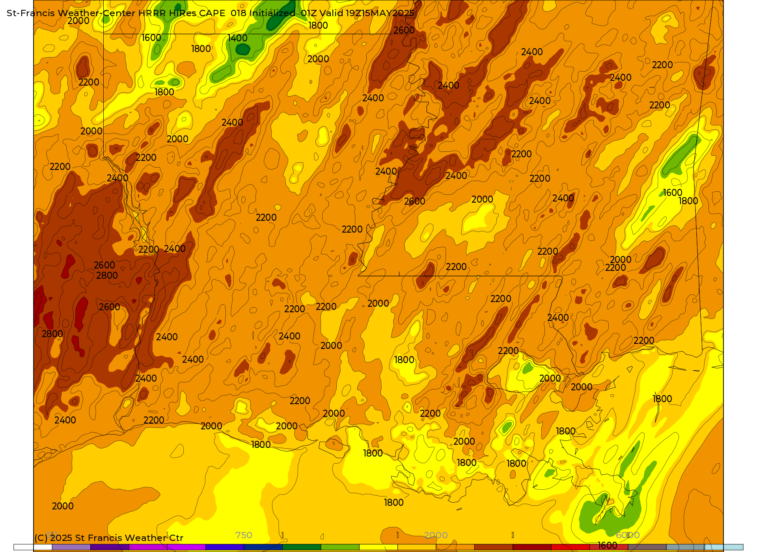Select the orange legend swatch
This screenshot has width=757, height=552.
(455, 547)
